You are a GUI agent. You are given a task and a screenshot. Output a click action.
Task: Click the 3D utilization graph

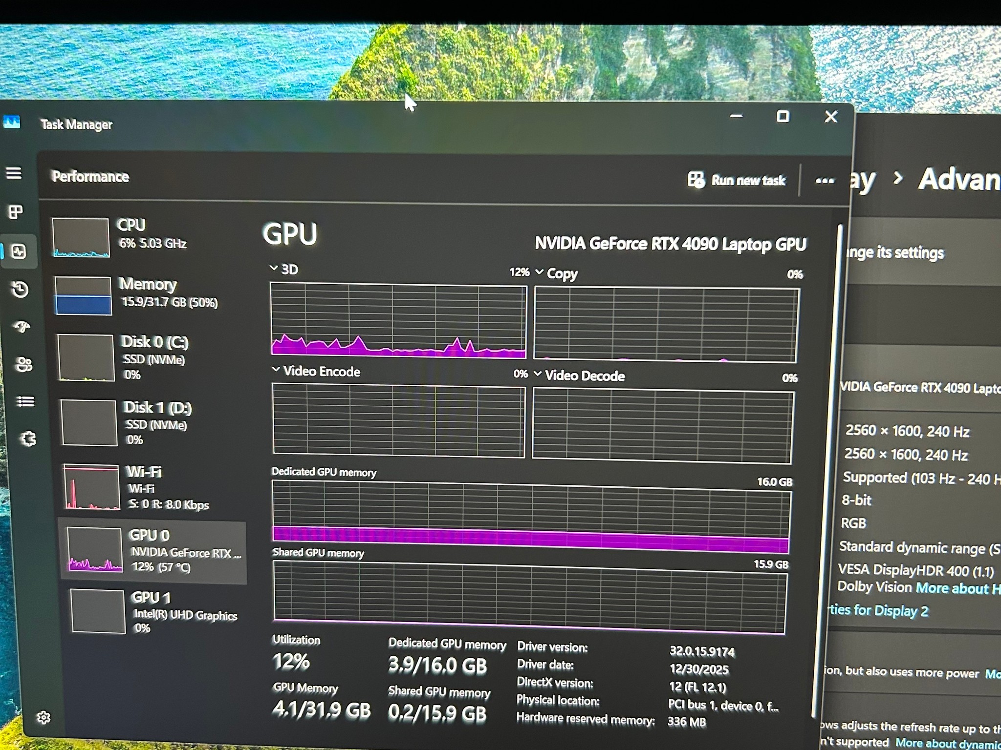pos(398,320)
